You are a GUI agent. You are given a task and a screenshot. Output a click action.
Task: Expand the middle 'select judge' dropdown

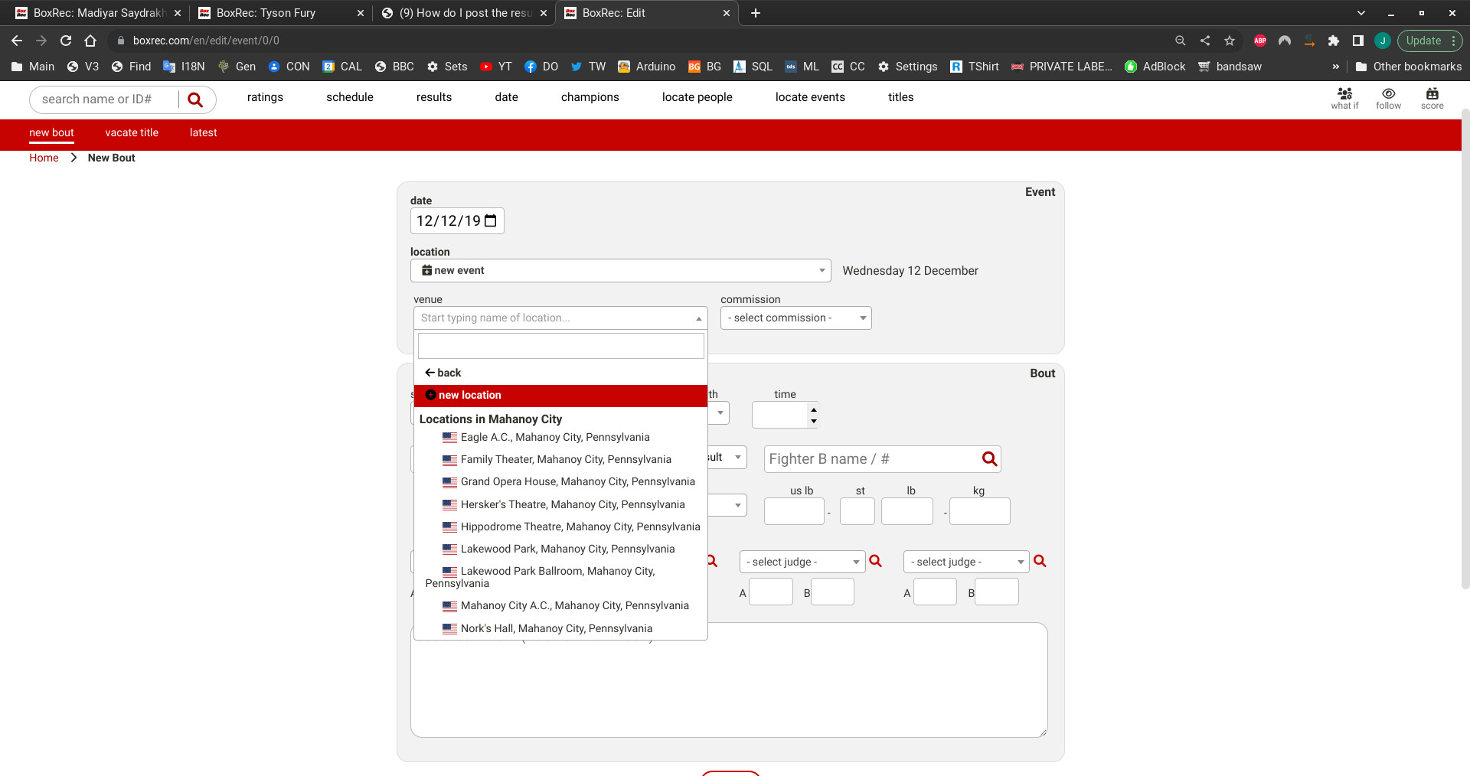(802, 562)
